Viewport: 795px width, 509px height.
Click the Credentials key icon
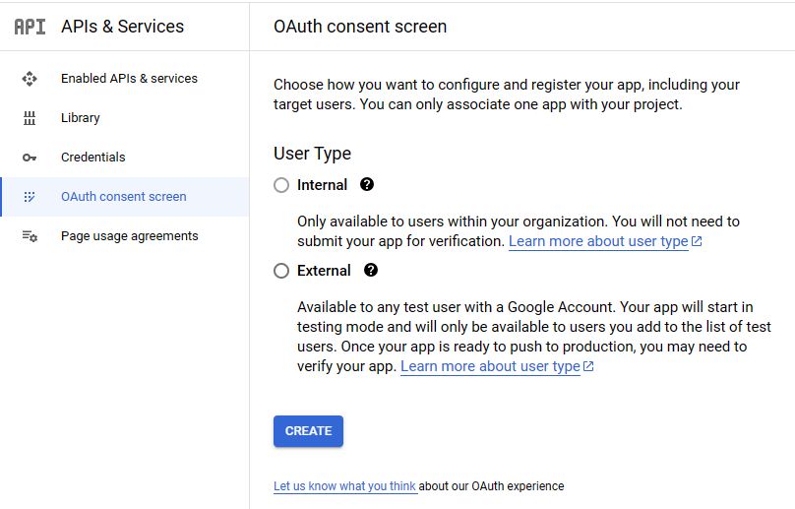(x=30, y=158)
